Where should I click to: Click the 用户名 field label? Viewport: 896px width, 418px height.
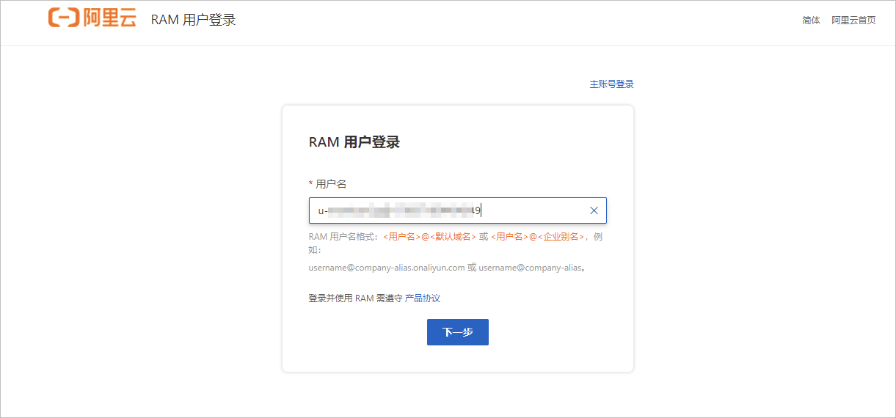pyautogui.click(x=331, y=184)
